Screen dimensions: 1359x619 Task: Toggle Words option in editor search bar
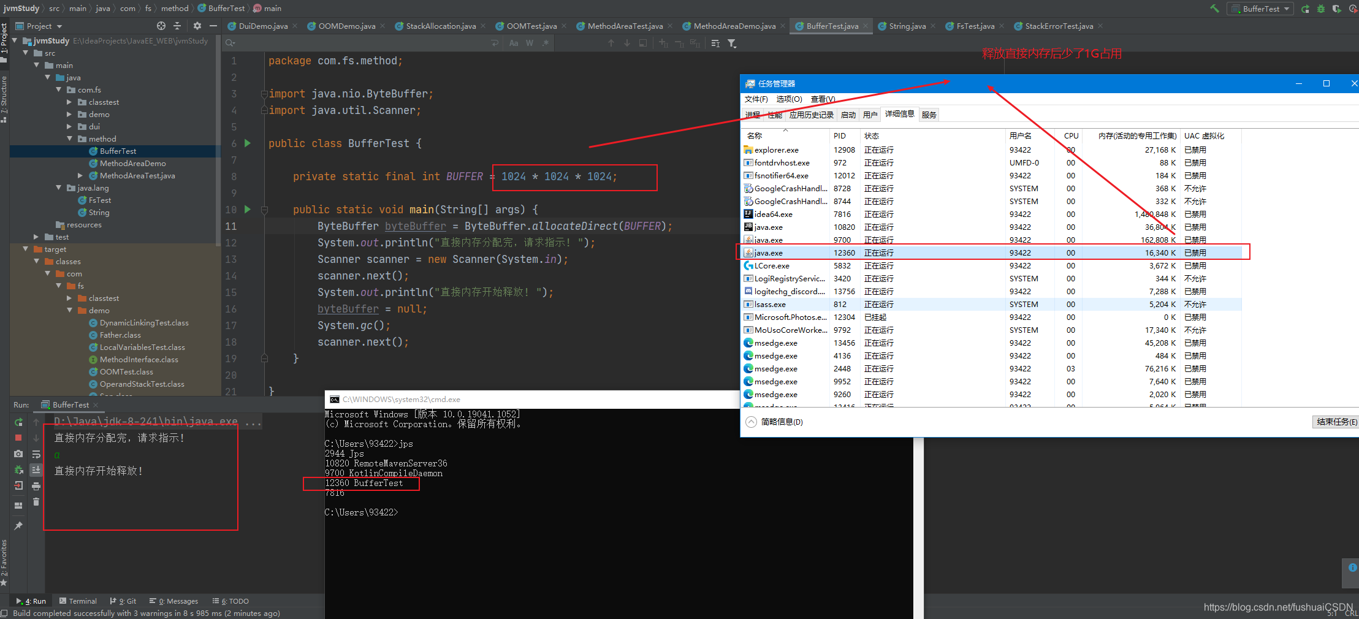coord(530,43)
